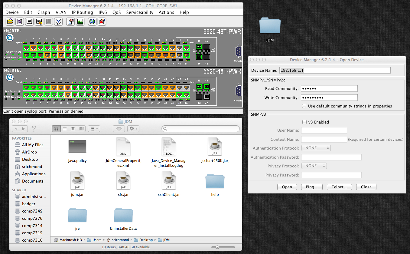Select the Console port on the lower unit
Image resolution: width=410 pixels, height=254 pixels.
tap(238, 91)
